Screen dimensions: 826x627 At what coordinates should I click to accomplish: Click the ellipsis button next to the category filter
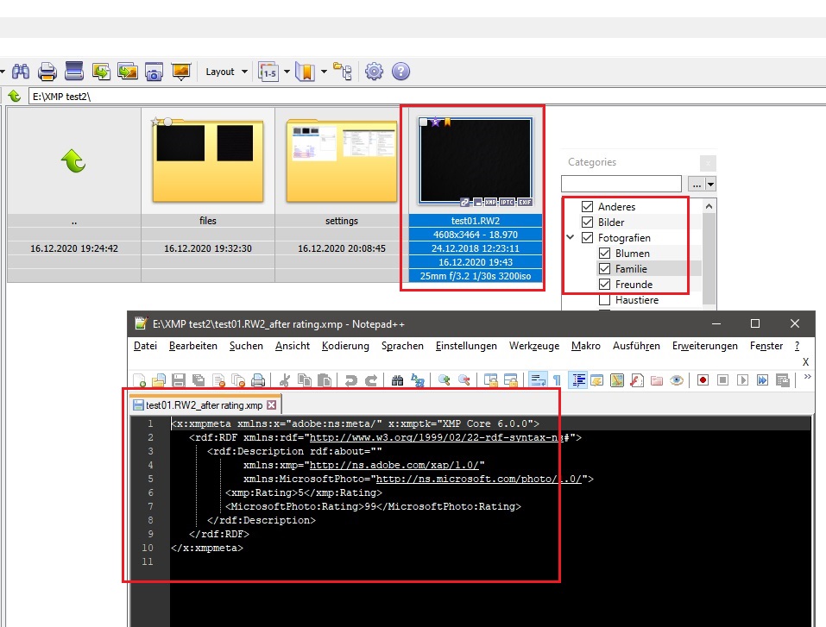pyautogui.click(x=695, y=184)
